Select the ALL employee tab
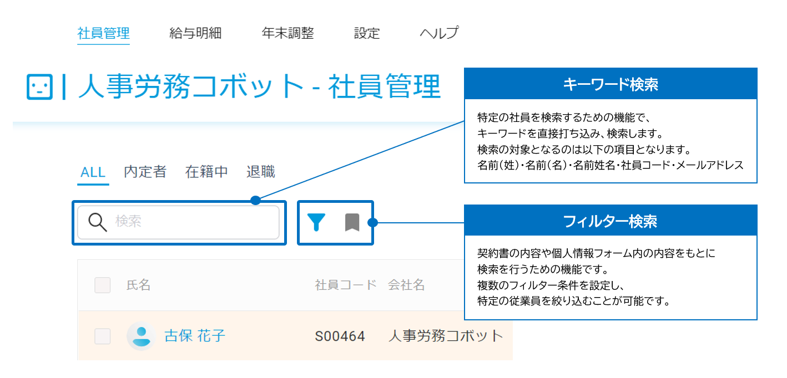 (x=93, y=172)
